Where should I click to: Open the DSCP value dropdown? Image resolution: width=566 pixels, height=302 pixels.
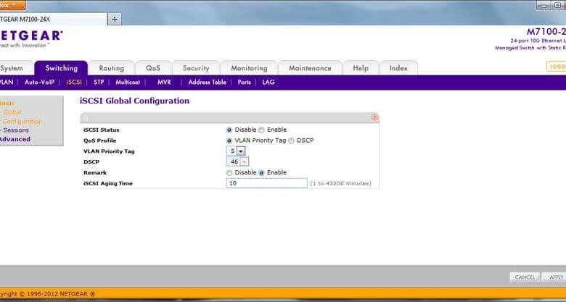(x=237, y=162)
